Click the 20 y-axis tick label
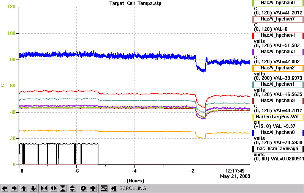Viewport: 304px width, 193px height. pyautogui.click(x=13, y=138)
